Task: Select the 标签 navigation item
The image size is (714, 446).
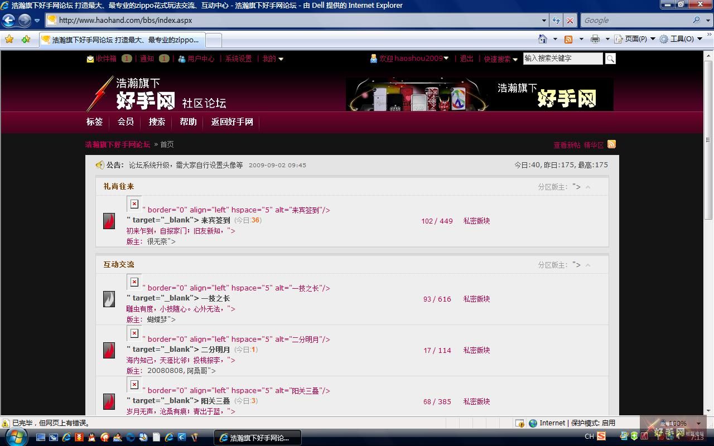Action: coord(95,122)
